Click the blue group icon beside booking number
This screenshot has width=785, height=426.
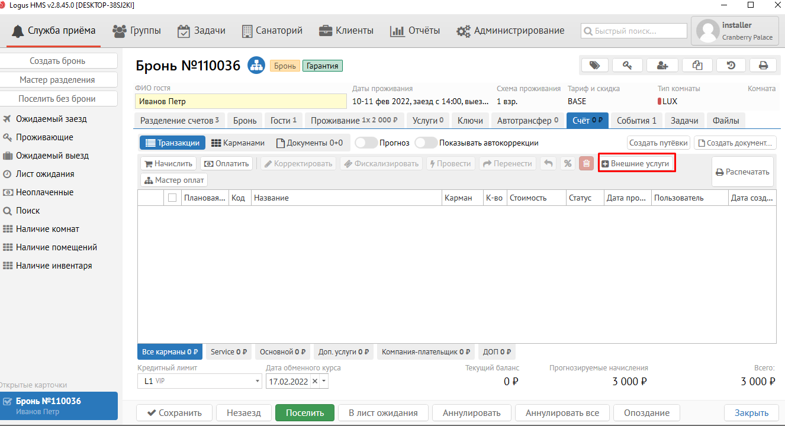tap(256, 66)
